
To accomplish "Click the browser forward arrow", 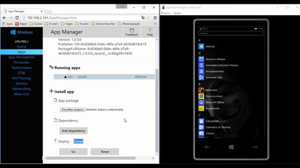I will click(10, 18).
